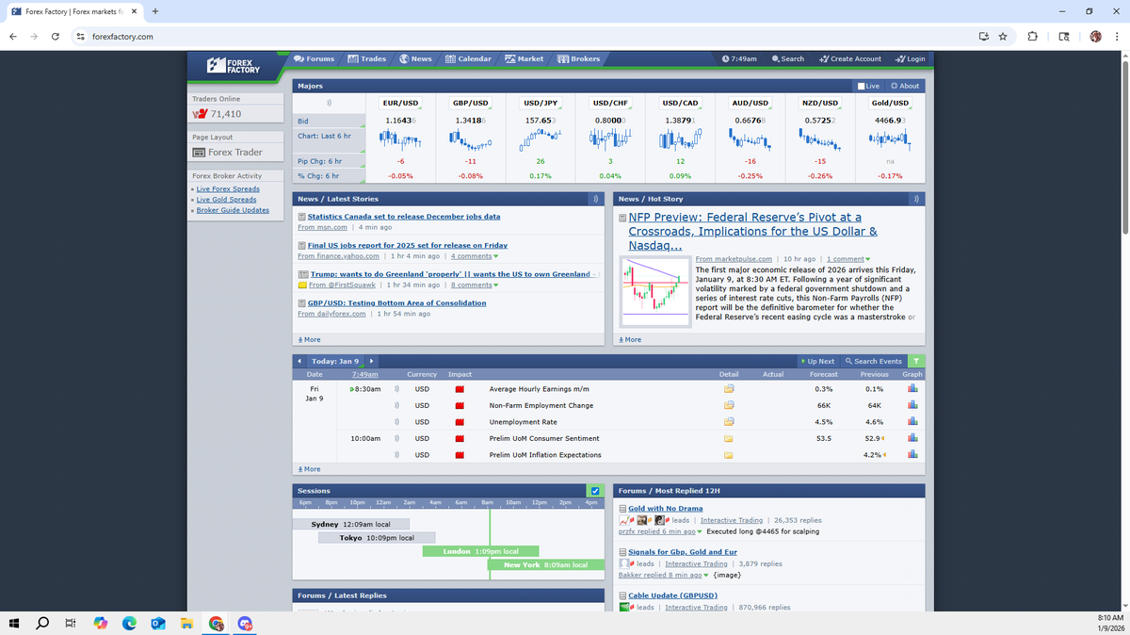
Task: Click the sound icon in News / Latest Stories header
Action: (x=595, y=199)
